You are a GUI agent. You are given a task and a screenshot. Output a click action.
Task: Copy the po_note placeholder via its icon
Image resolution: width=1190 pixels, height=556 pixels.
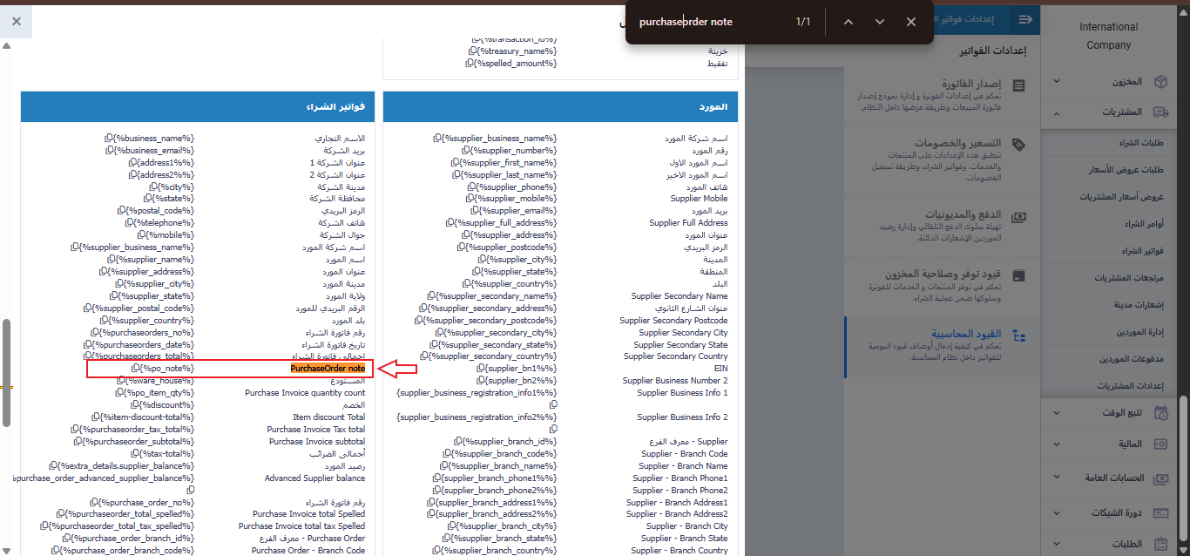(x=136, y=369)
